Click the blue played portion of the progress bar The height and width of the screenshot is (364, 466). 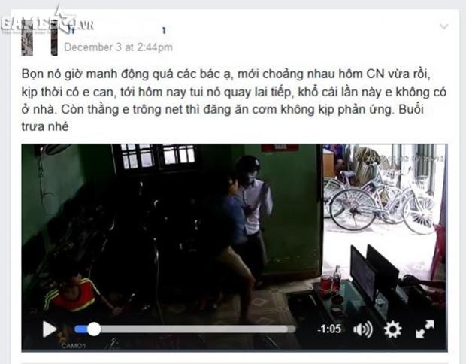point(81,329)
